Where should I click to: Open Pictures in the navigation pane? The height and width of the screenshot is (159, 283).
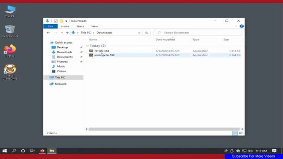(x=62, y=62)
